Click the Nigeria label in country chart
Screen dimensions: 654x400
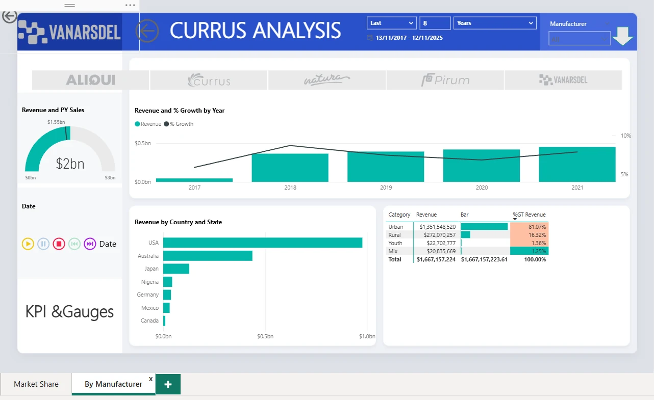coord(150,282)
